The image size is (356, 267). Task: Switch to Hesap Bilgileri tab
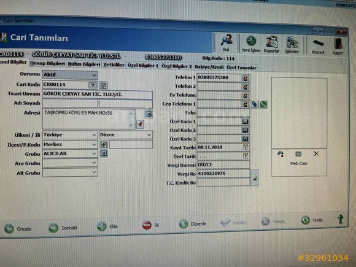tap(47, 64)
